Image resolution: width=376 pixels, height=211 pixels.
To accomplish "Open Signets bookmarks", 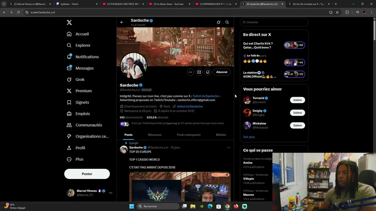I will click(78, 102).
